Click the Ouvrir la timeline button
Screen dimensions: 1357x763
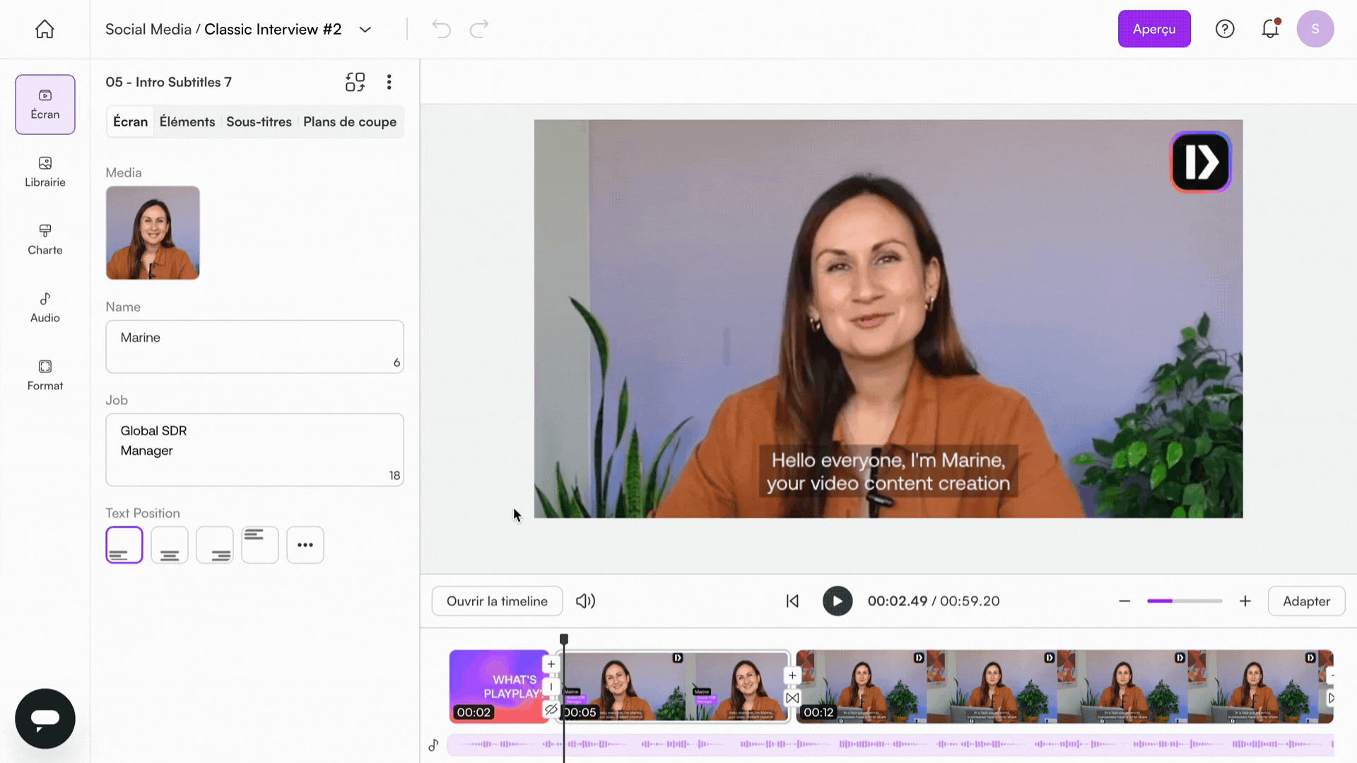pos(497,601)
